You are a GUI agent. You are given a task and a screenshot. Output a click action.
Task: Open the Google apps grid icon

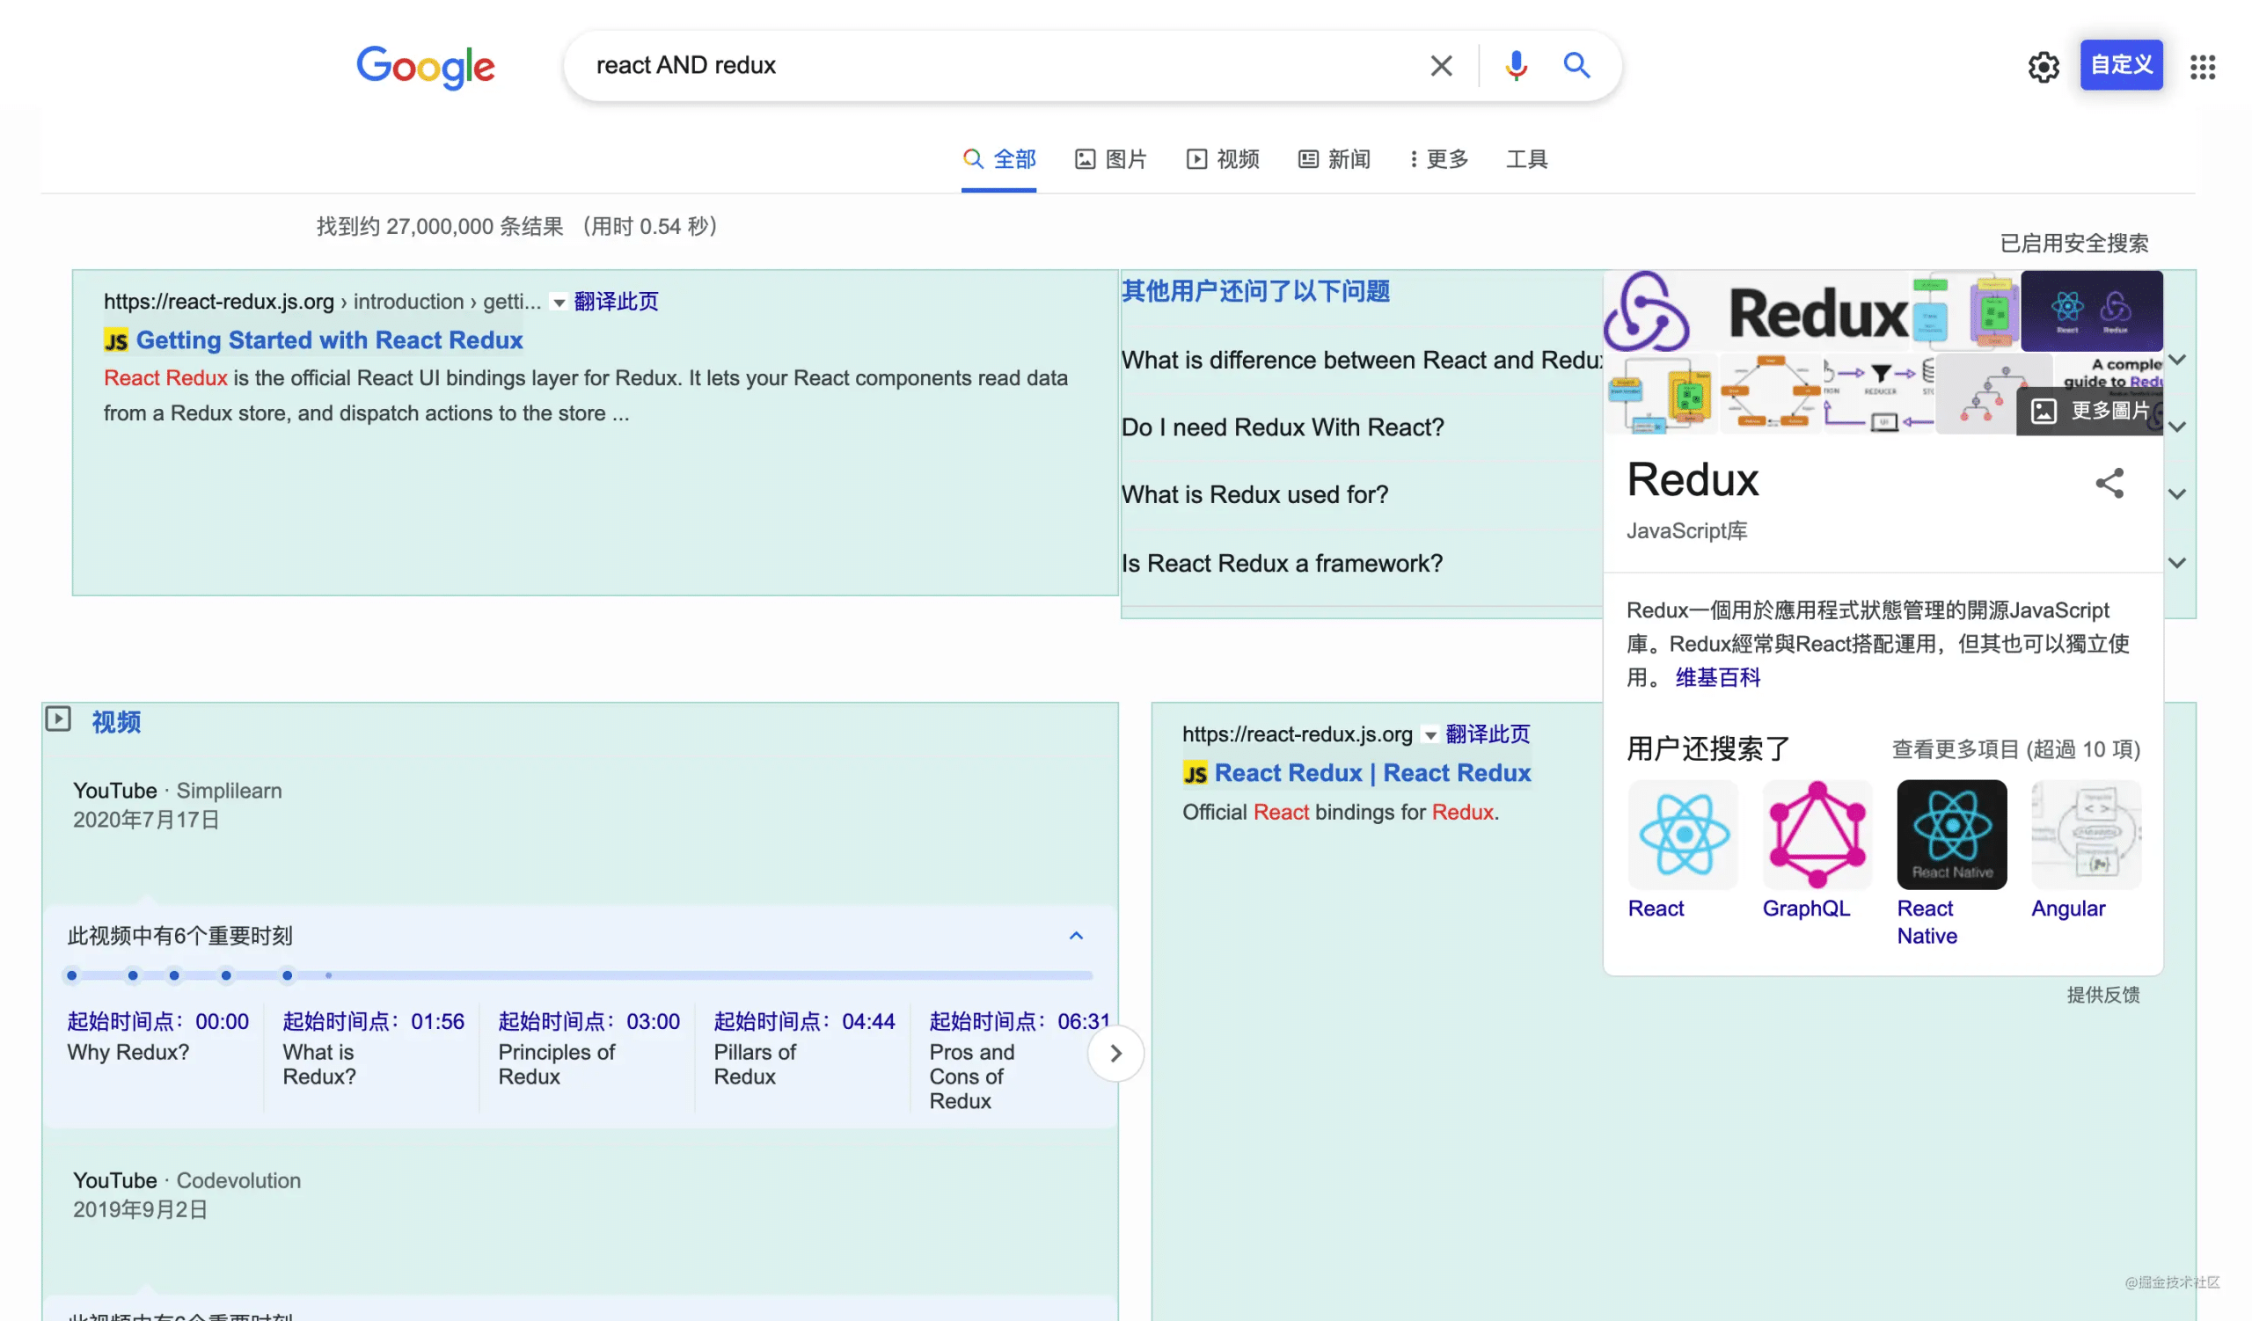coord(2203,66)
